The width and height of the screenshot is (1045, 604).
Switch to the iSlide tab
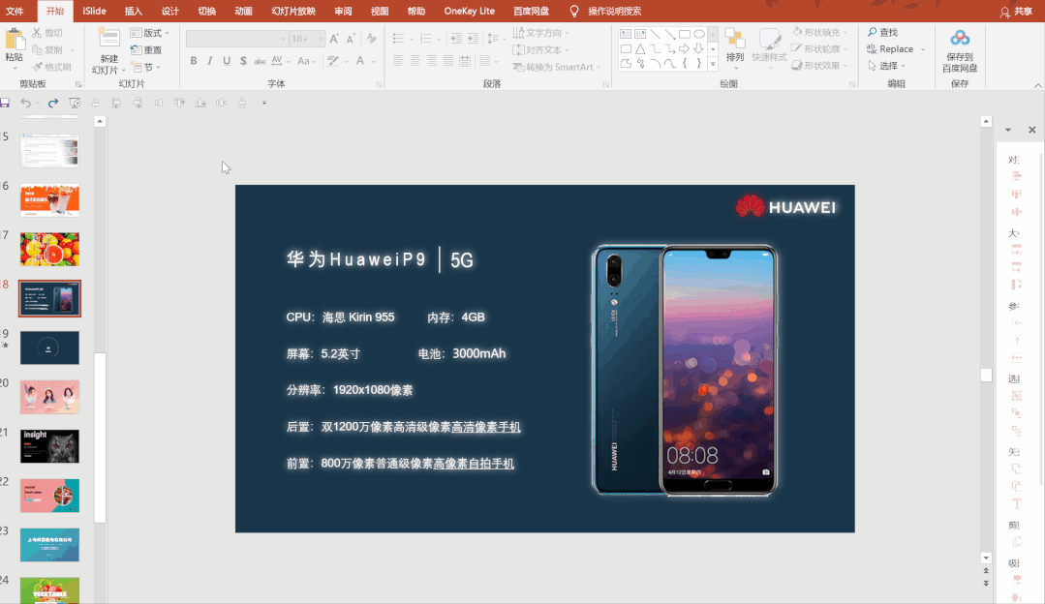point(94,12)
